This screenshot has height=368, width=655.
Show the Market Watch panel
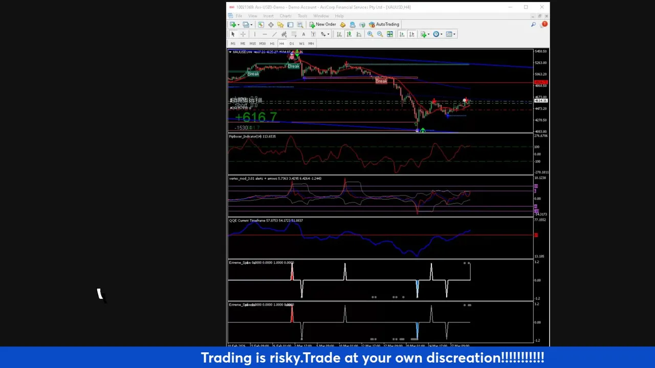coord(261,25)
